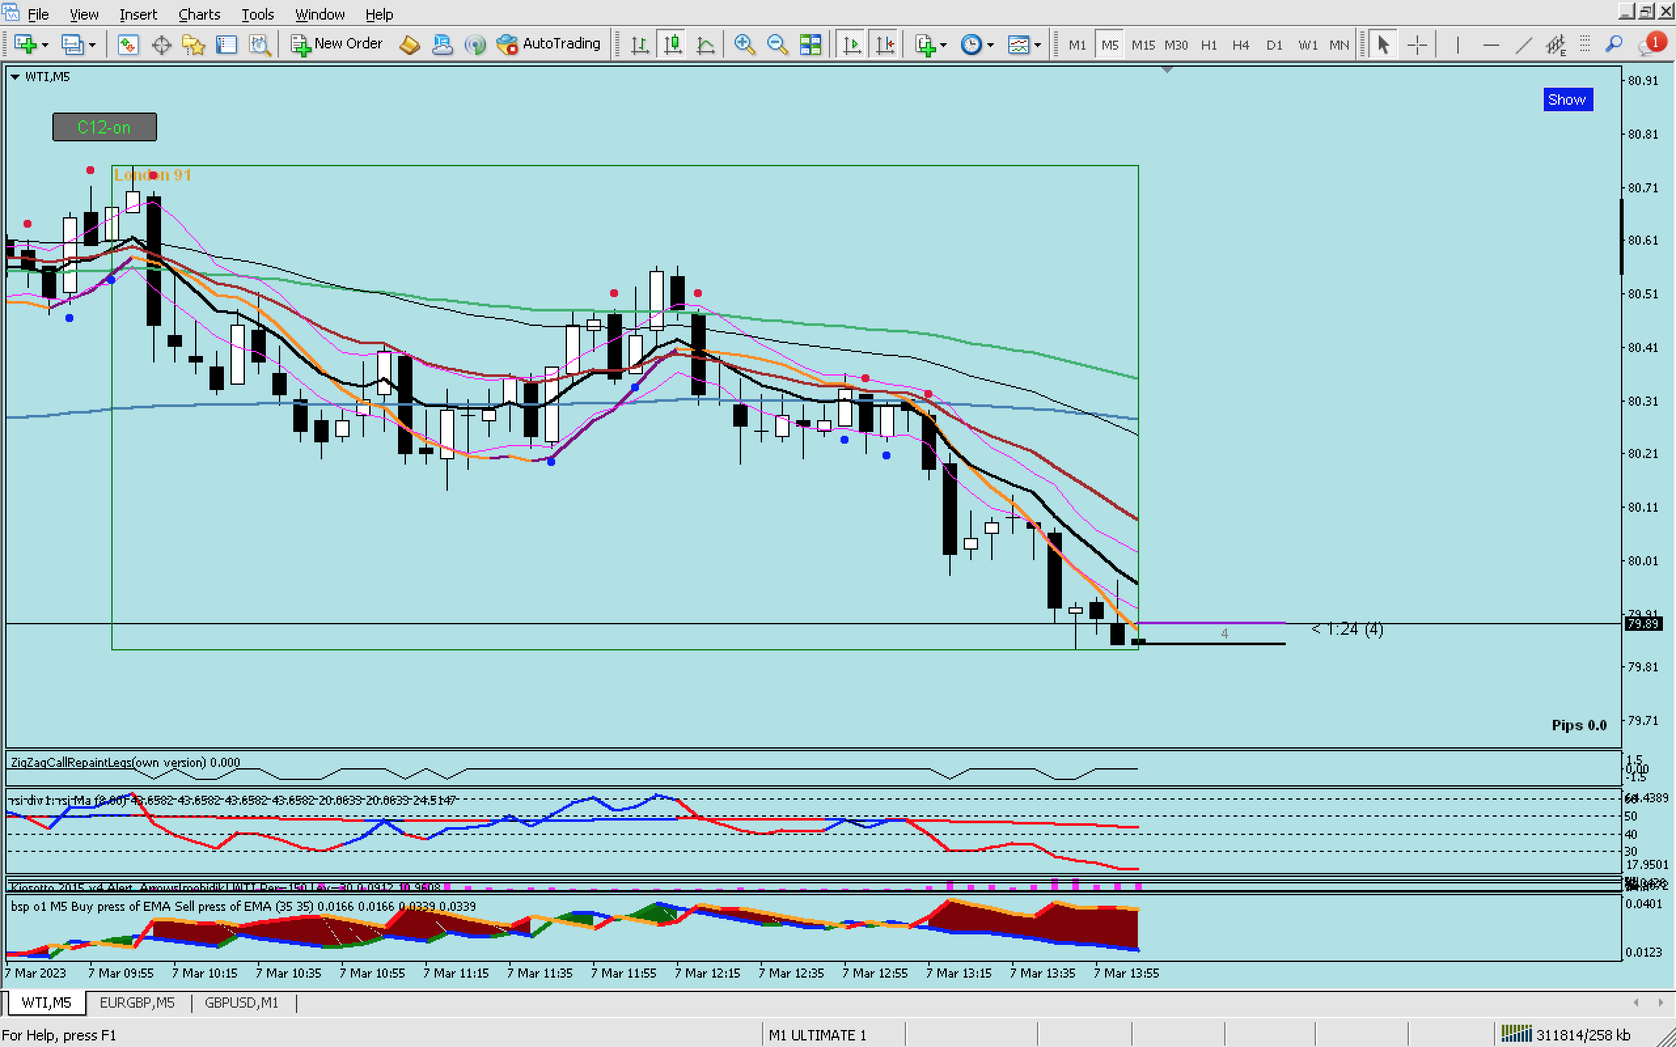Select the trendline drawing tool
Screen dimensions: 1676x1047
coord(1523,45)
